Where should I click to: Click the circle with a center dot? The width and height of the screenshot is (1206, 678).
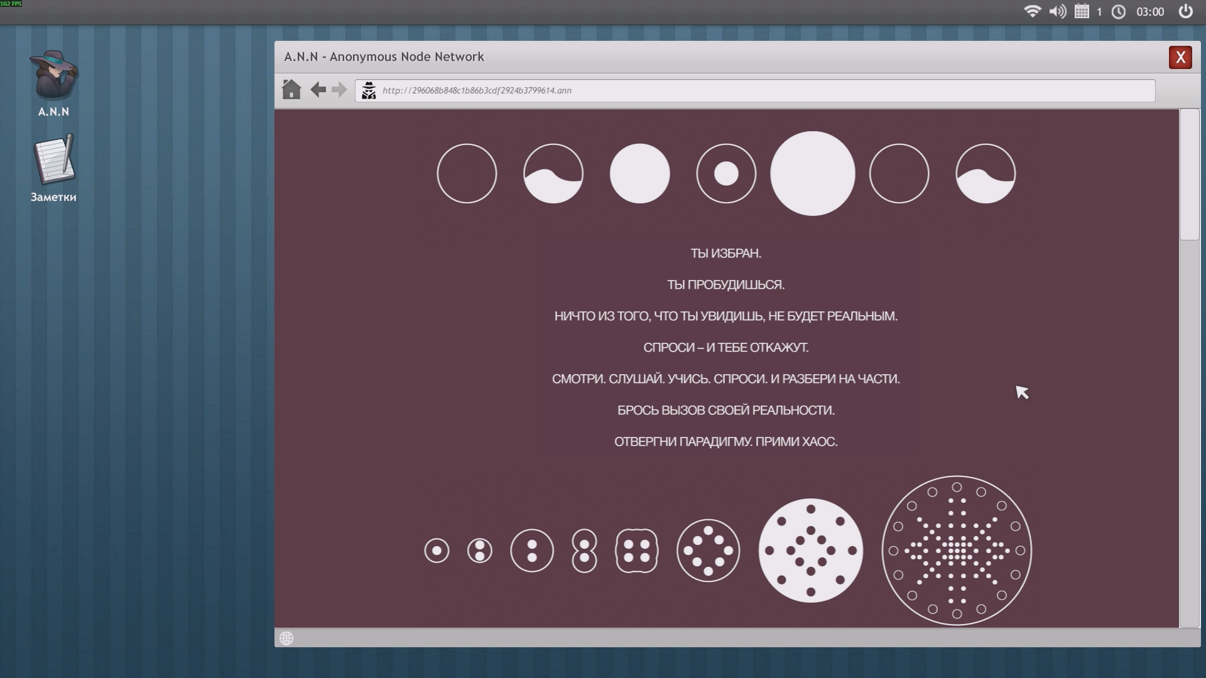coord(726,173)
